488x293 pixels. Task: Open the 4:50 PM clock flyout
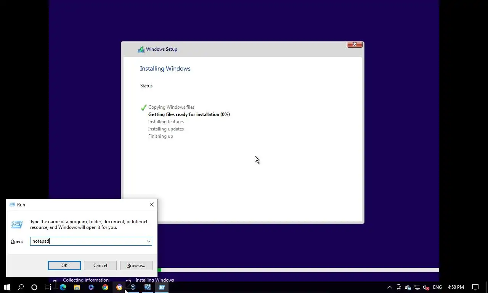coord(456,287)
